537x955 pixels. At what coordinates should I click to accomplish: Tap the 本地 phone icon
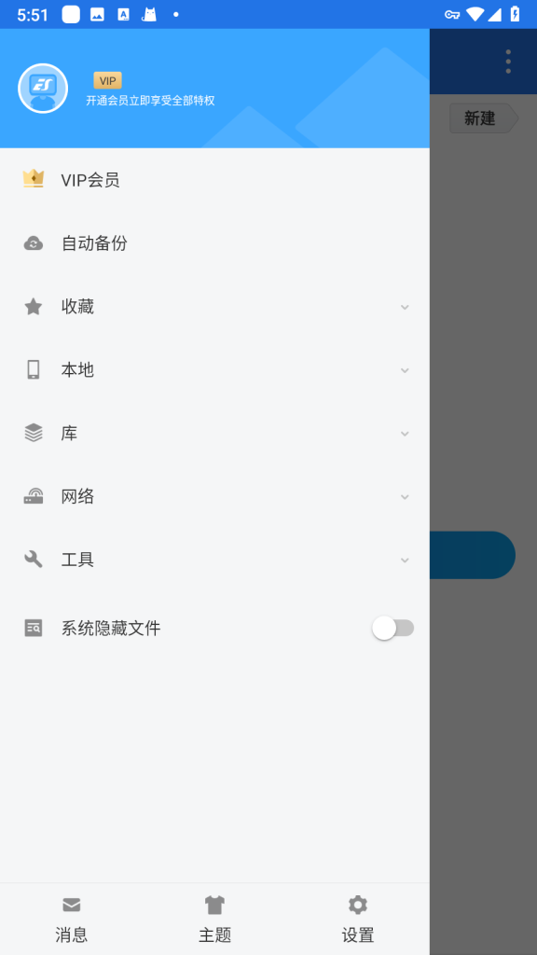pyautogui.click(x=34, y=369)
